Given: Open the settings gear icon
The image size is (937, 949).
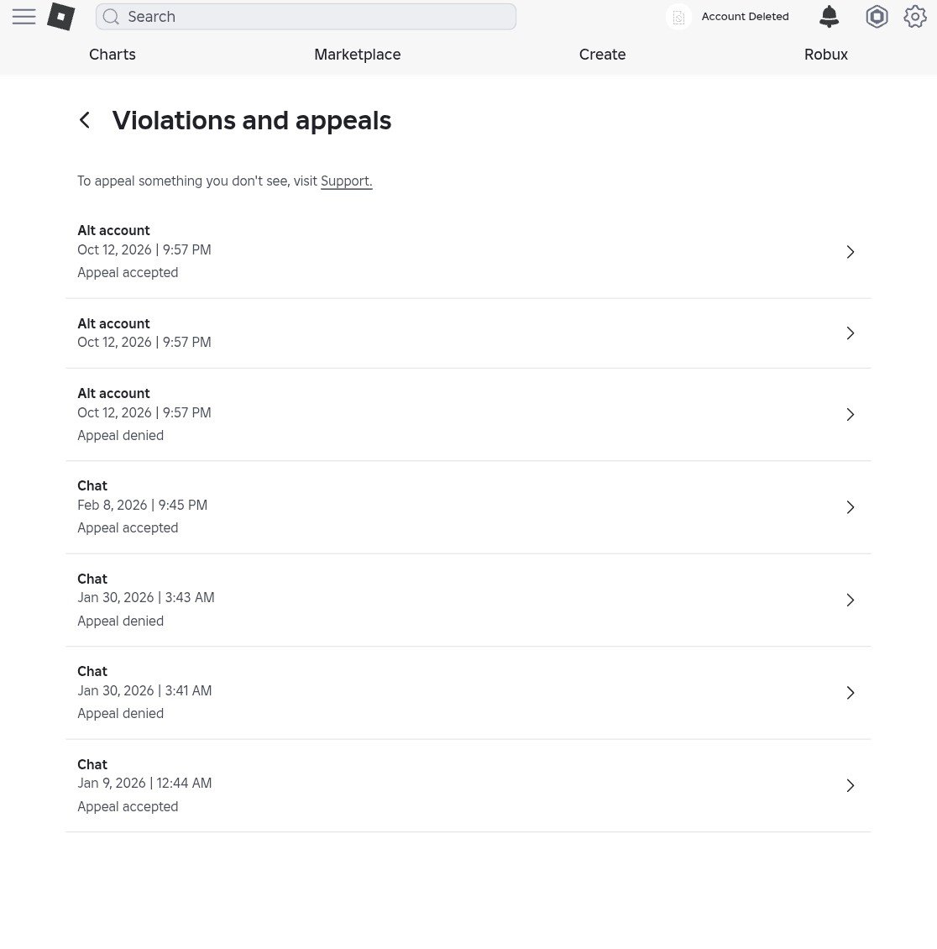Looking at the screenshot, I should pyautogui.click(x=914, y=16).
